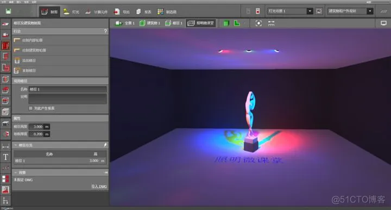Click the green L-shaped floor plan icon
The height and width of the screenshot is (210, 391).
click(237, 23)
